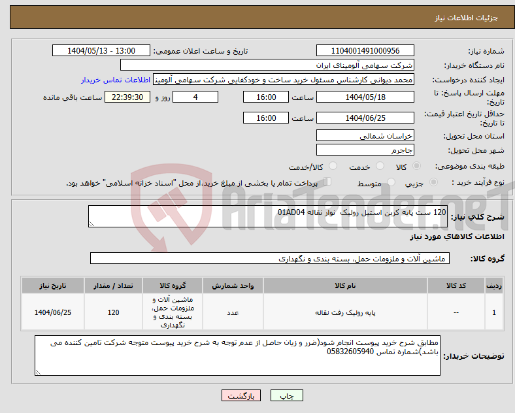Click the quantity cell 120
The height and width of the screenshot is (413, 515).
coord(113,312)
